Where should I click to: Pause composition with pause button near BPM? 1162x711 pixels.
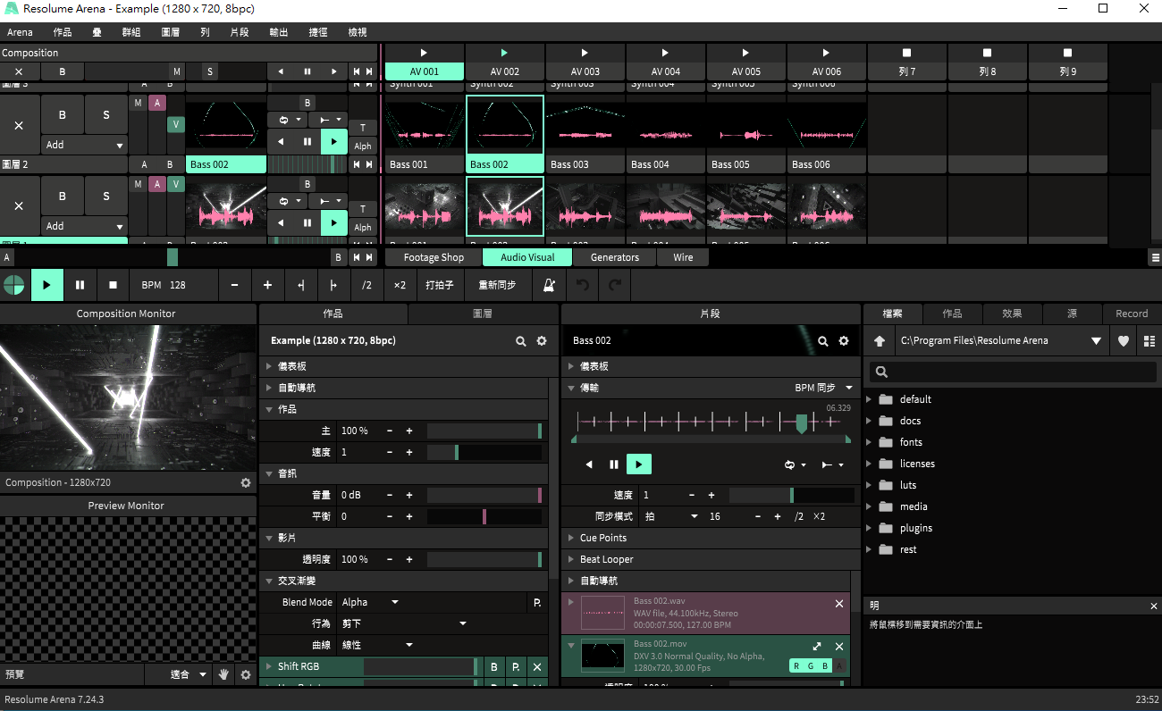[80, 286]
